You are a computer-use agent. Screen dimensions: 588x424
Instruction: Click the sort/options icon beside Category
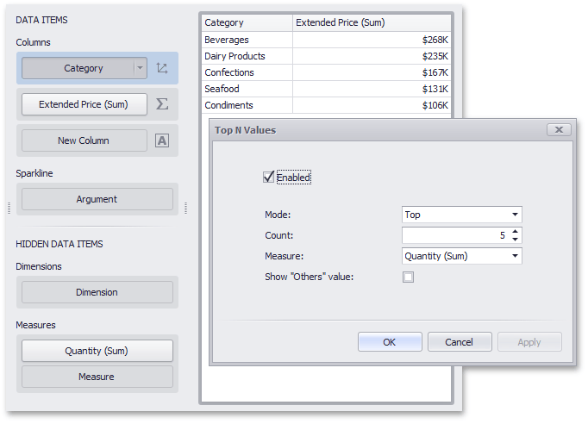[162, 68]
